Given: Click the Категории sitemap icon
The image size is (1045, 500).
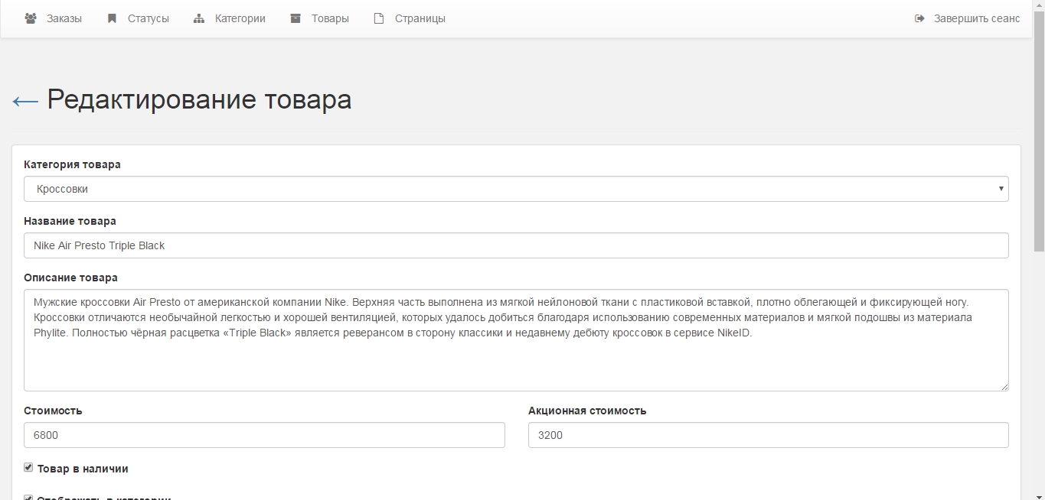Looking at the screenshot, I should [199, 18].
